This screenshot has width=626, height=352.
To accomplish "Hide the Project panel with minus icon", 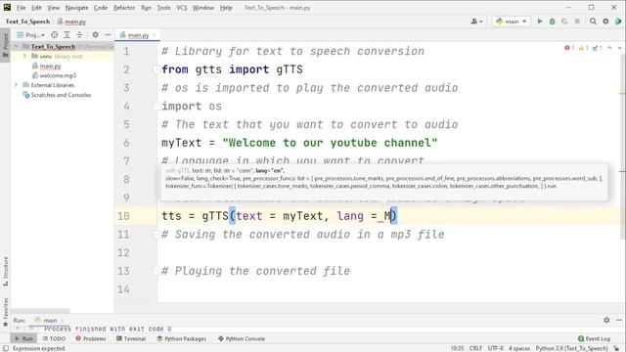I will pos(108,35).
